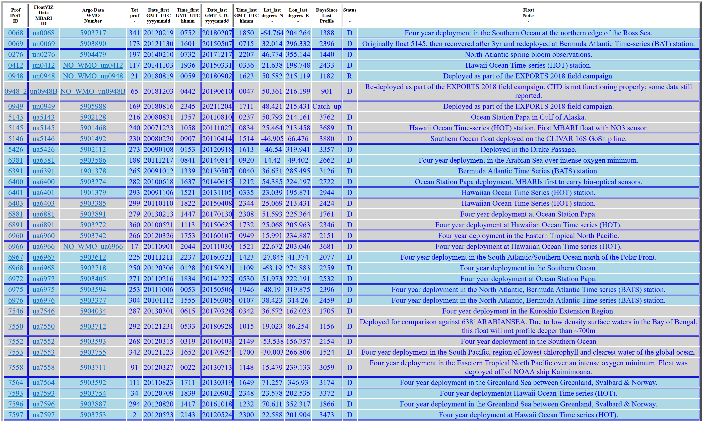Click the NO_WMO_ua6966 link
The width and height of the screenshot is (703, 421).
(93, 247)
